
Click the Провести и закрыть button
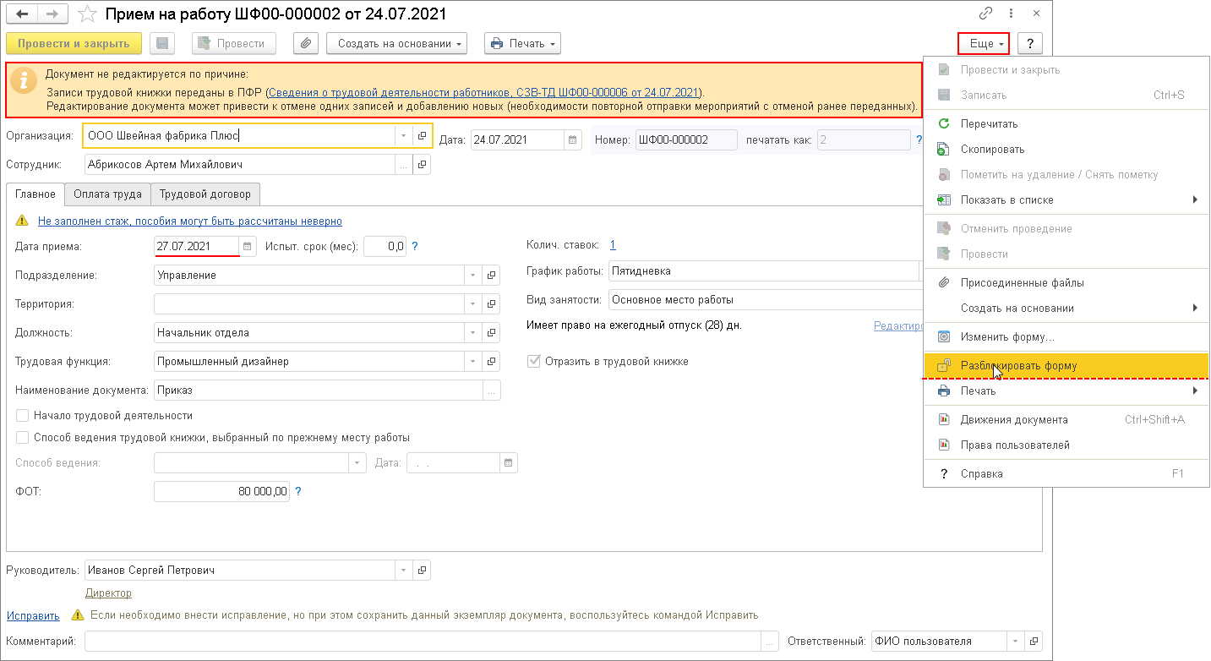click(x=74, y=43)
